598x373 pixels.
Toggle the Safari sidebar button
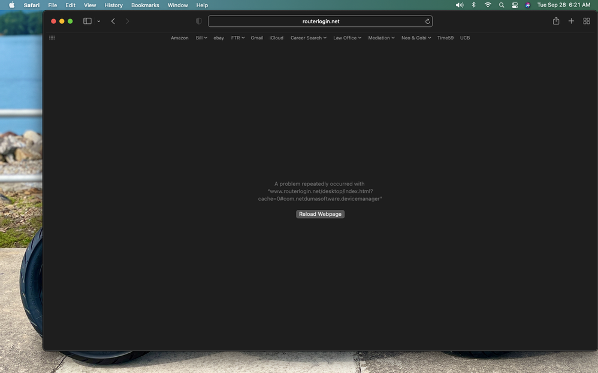click(87, 21)
